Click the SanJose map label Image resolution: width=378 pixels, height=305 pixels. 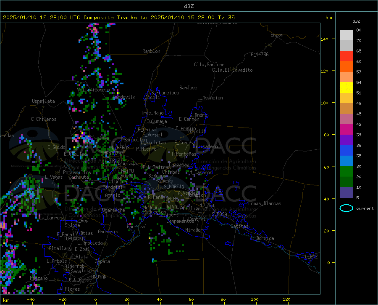tap(188, 88)
